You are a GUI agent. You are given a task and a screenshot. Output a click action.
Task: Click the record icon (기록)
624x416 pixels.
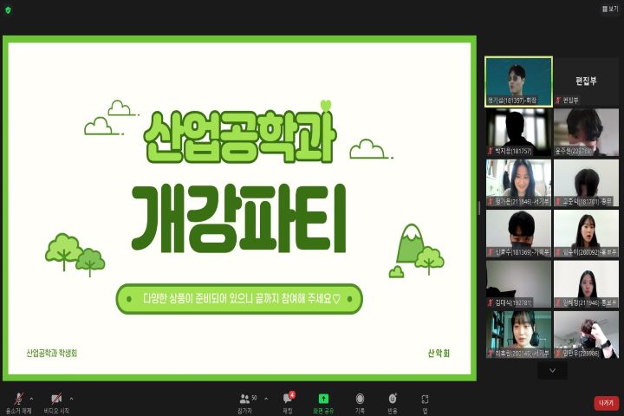(x=359, y=400)
